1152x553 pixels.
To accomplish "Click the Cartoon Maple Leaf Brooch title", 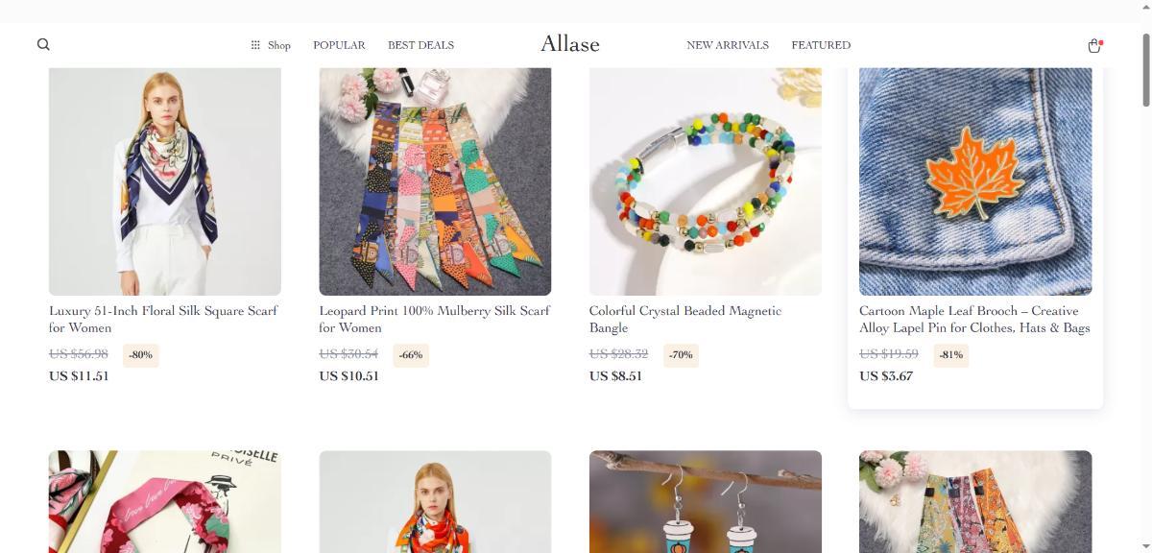I will [x=974, y=319].
